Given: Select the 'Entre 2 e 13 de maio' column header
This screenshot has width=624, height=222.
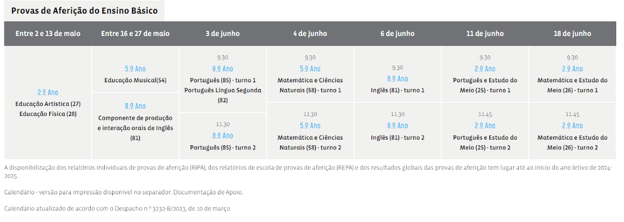Looking at the screenshot, I should coord(48,34).
